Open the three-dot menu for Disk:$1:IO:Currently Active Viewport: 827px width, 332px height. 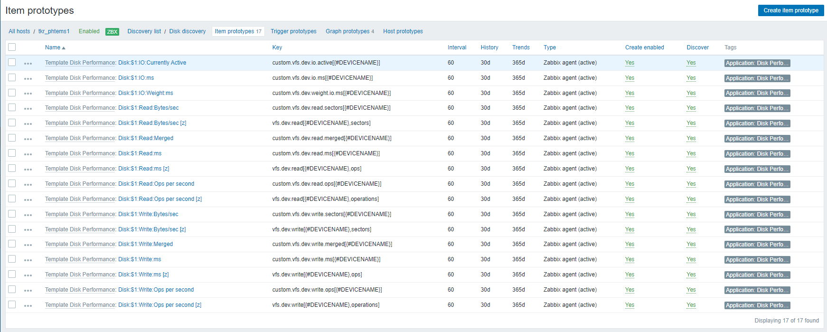[x=28, y=63]
